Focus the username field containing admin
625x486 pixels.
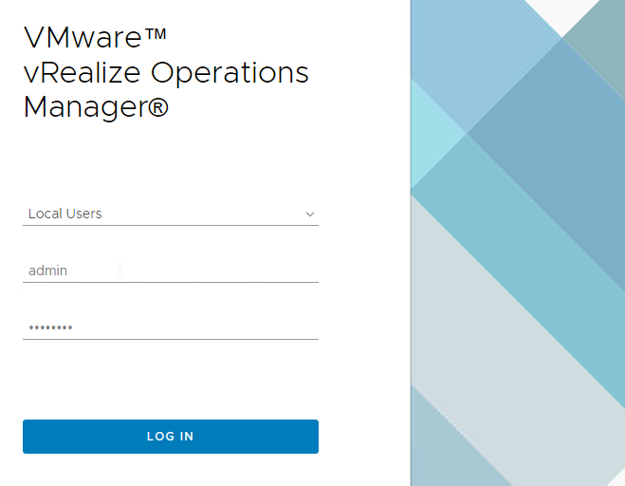(170, 271)
